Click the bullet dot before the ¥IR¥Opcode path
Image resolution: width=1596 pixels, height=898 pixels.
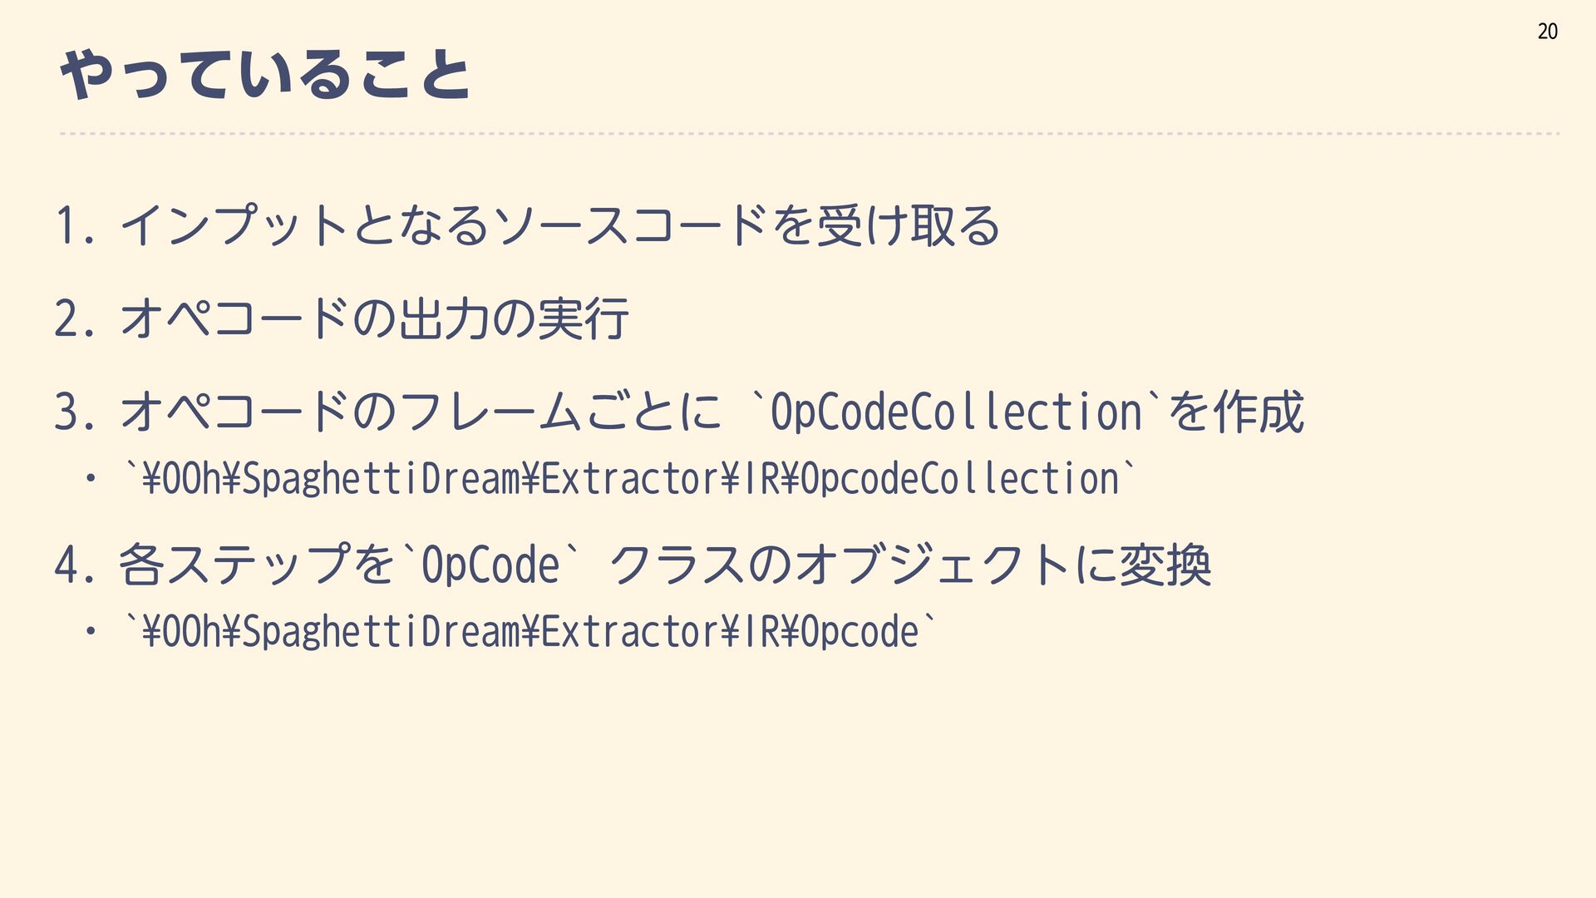(90, 631)
